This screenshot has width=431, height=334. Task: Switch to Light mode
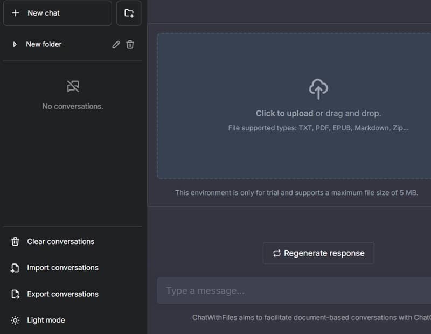(73, 320)
